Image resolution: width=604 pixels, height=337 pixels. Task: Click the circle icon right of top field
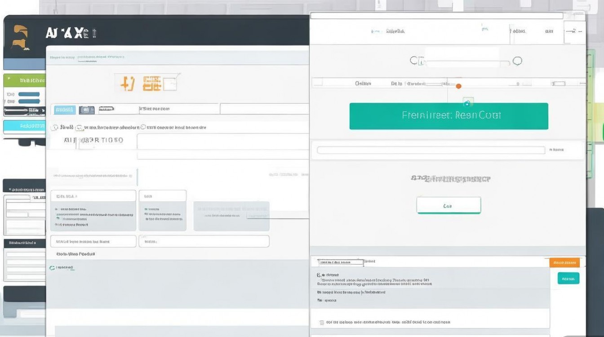[517, 61]
